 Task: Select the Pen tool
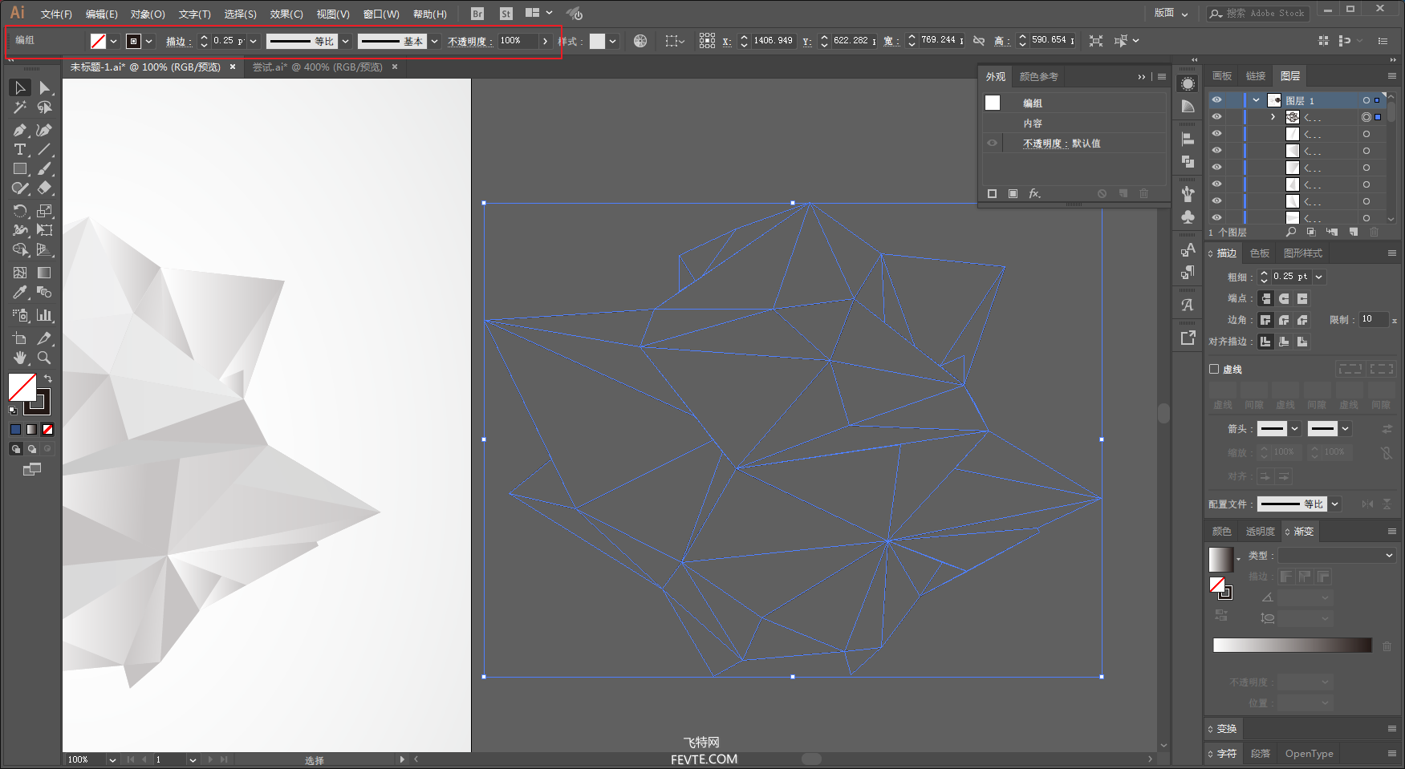(x=20, y=129)
